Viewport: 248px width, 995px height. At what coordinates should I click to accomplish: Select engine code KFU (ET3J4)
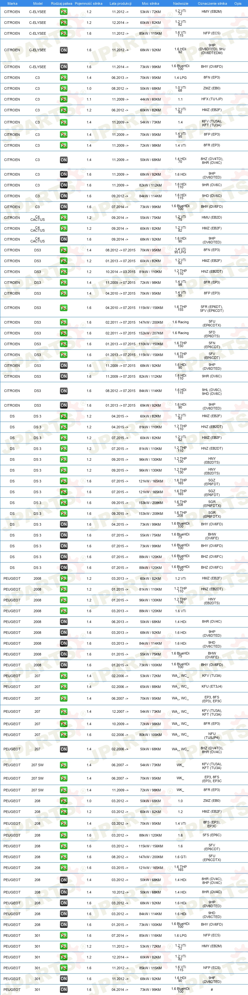[x=212, y=687]
